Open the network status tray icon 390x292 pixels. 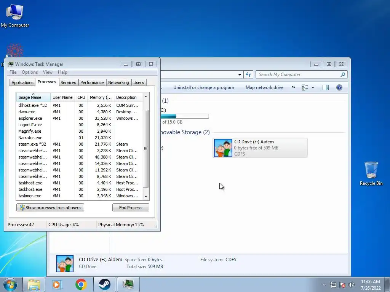point(333,285)
